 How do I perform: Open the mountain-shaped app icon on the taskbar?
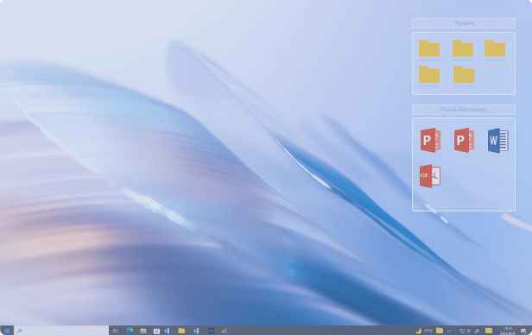point(225,331)
